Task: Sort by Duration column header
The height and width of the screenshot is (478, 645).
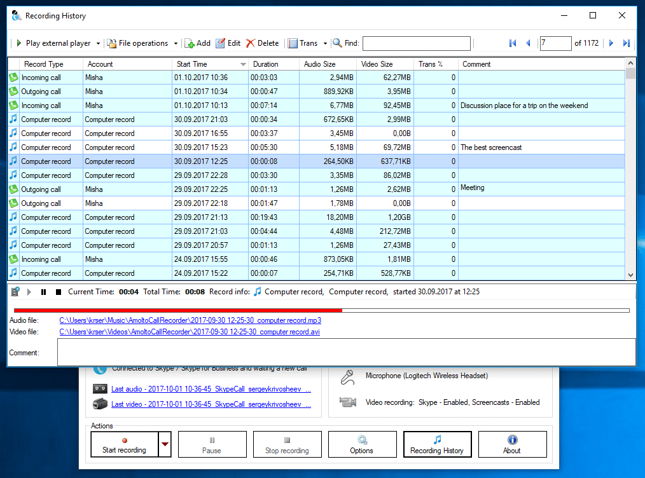Action: coord(274,64)
